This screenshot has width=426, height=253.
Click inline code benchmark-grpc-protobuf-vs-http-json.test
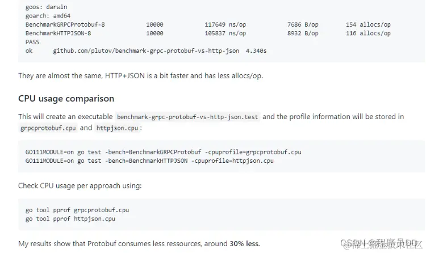point(187,117)
